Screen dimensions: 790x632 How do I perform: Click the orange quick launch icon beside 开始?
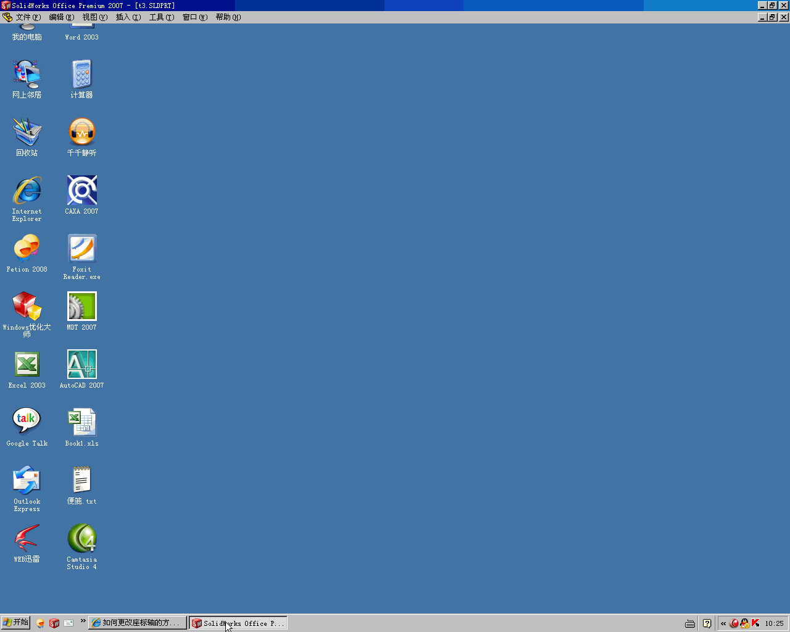coord(41,623)
